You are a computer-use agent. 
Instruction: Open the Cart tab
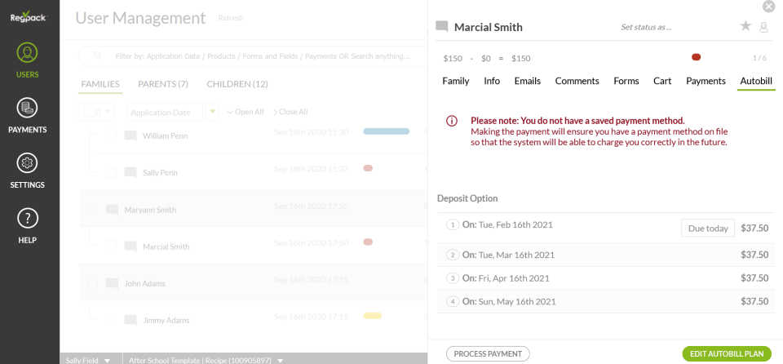[x=662, y=81]
